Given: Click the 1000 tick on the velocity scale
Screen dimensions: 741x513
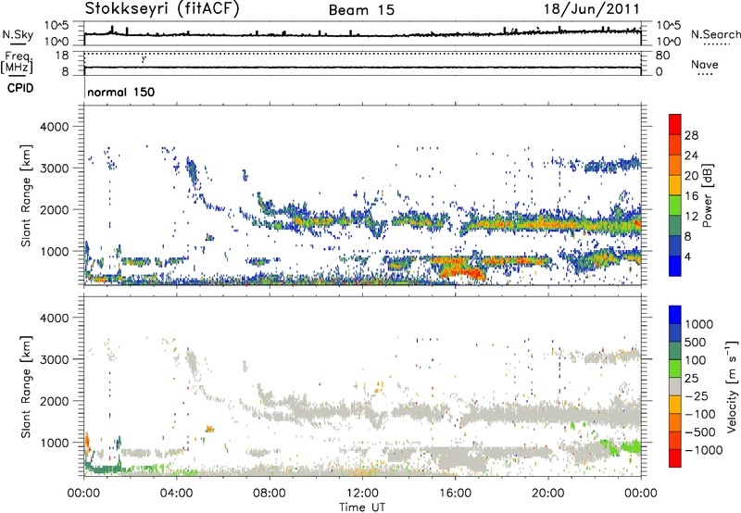Looking at the screenshot, I should pyautogui.click(x=699, y=324).
